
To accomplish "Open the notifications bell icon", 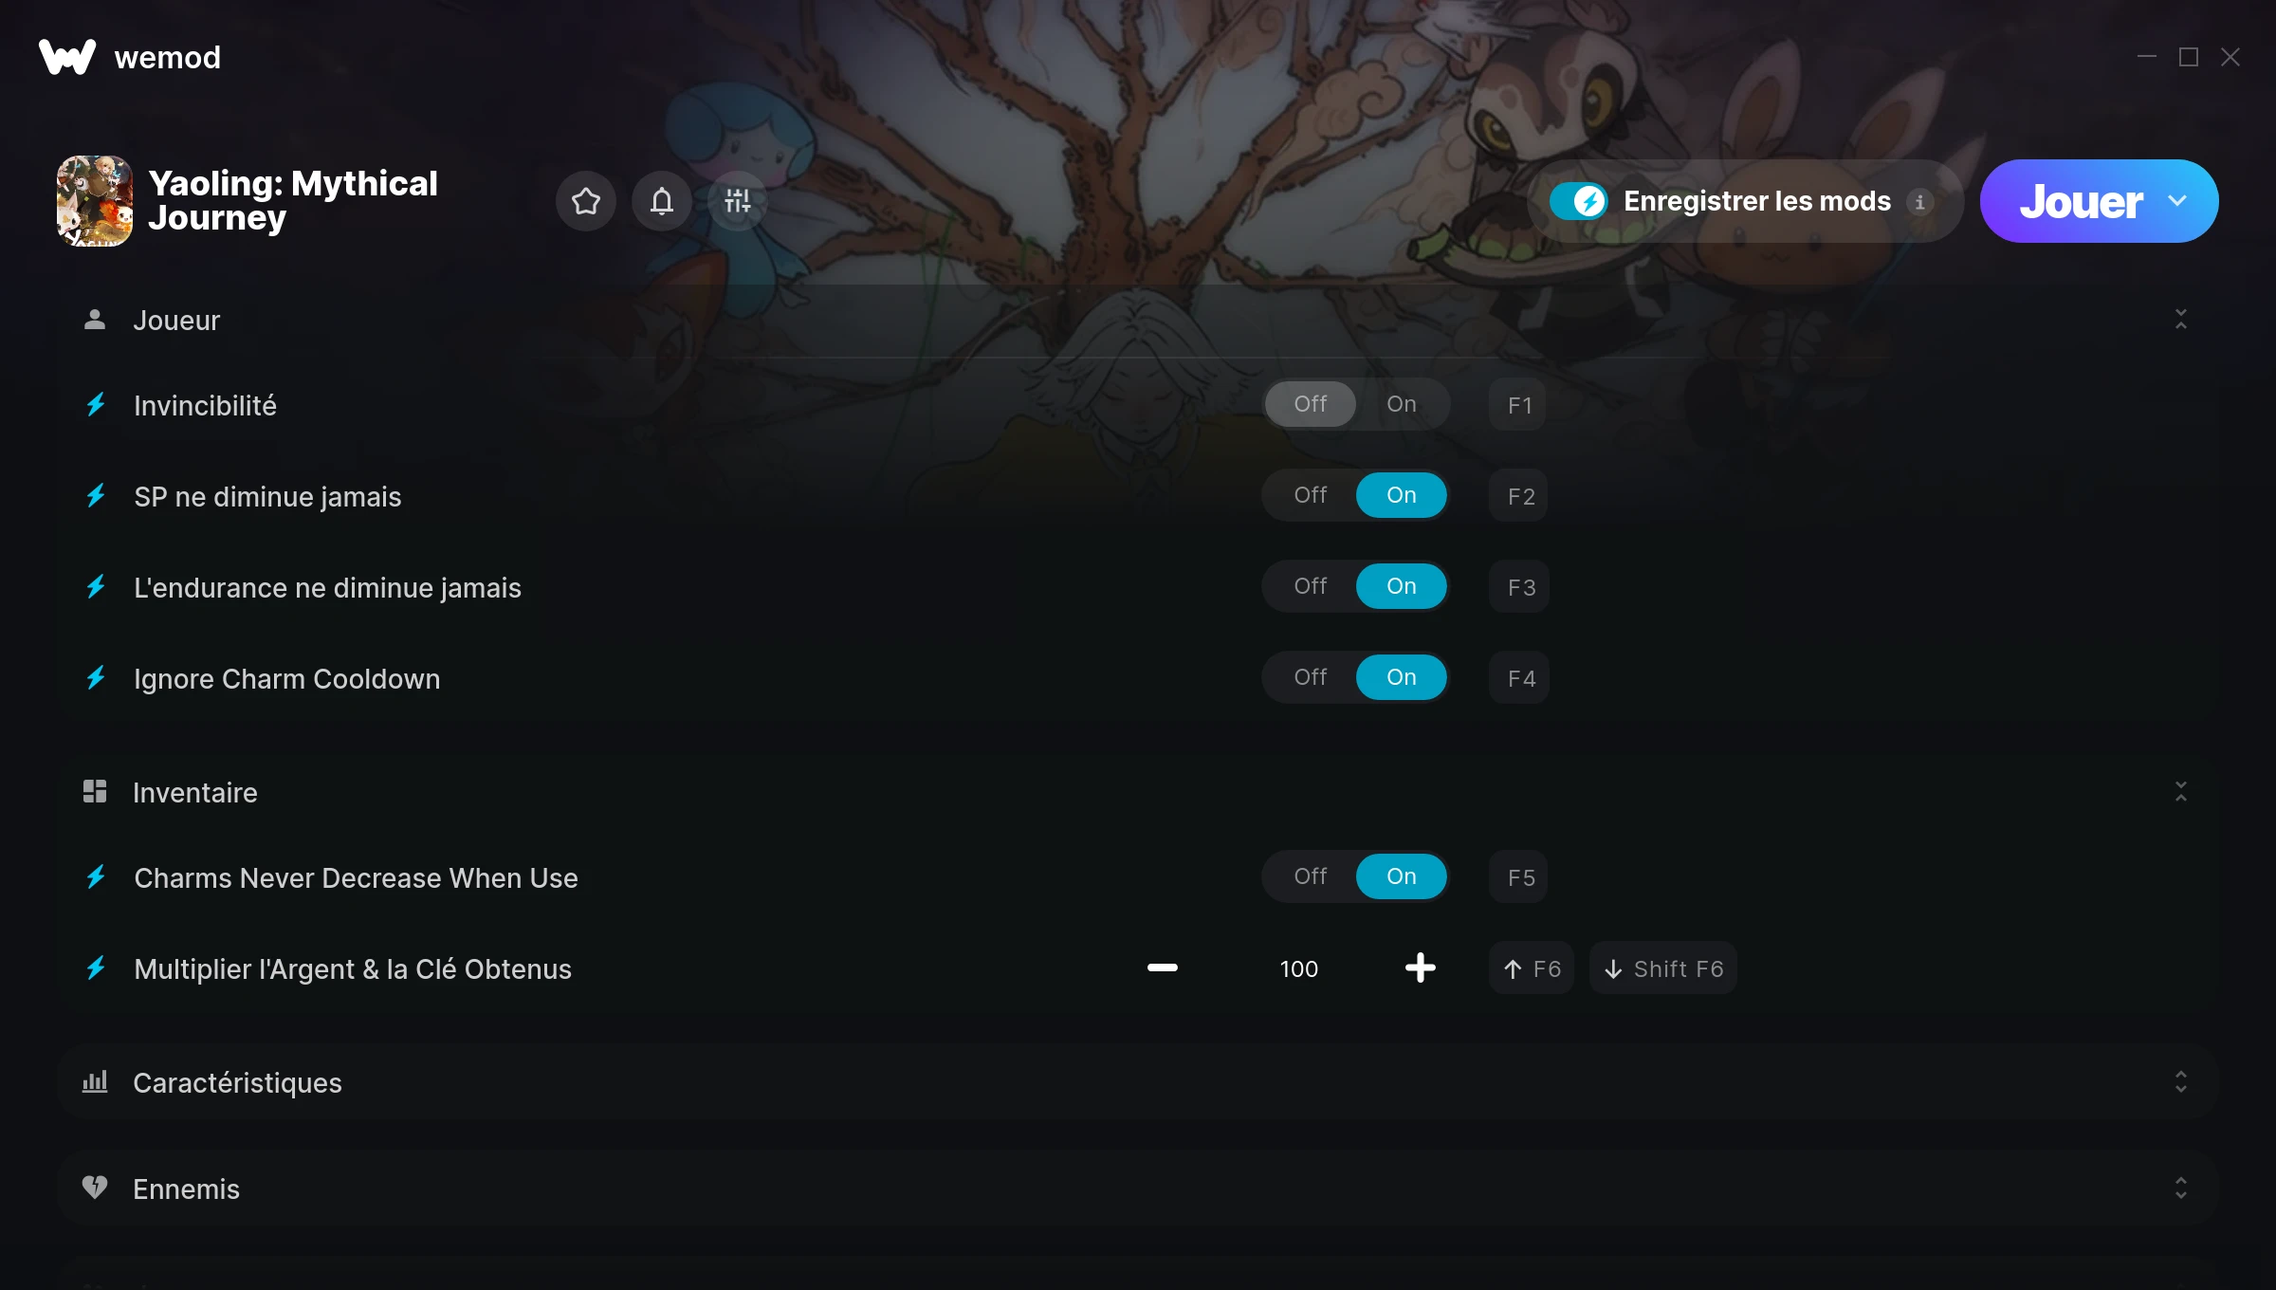I will (662, 201).
